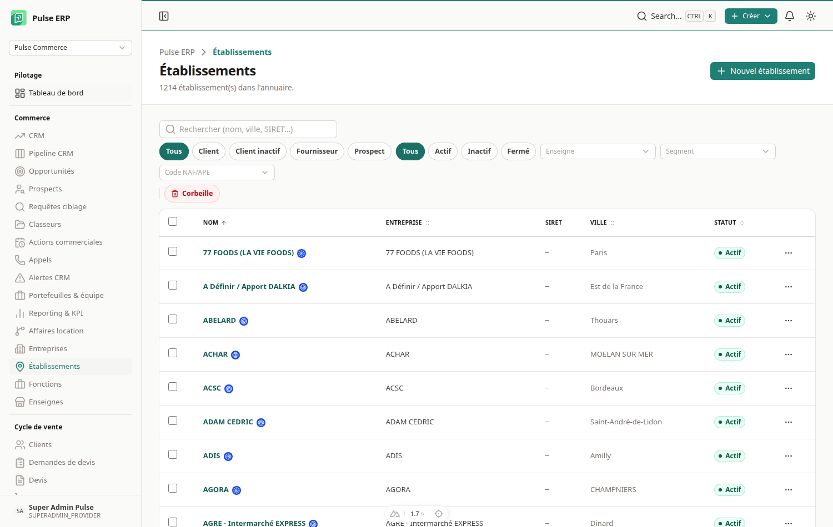Open Enseignes sidebar item
This screenshot has width=833, height=527.
pos(71,402)
